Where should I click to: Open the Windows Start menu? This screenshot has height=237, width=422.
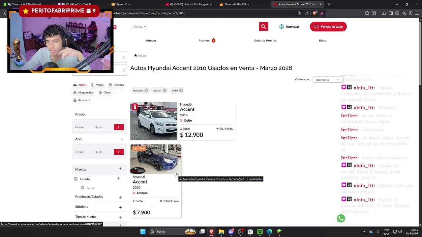143,232
